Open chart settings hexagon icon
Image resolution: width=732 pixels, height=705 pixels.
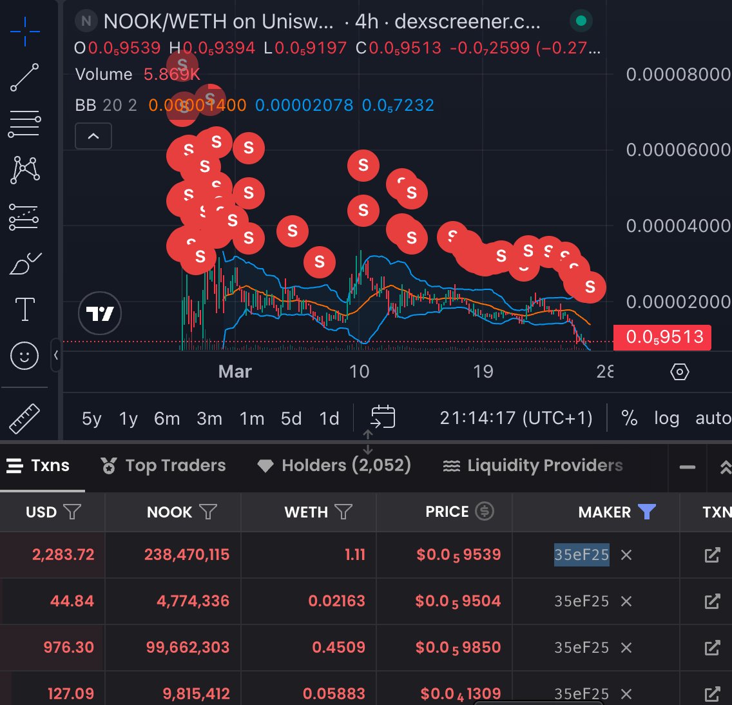click(x=680, y=372)
